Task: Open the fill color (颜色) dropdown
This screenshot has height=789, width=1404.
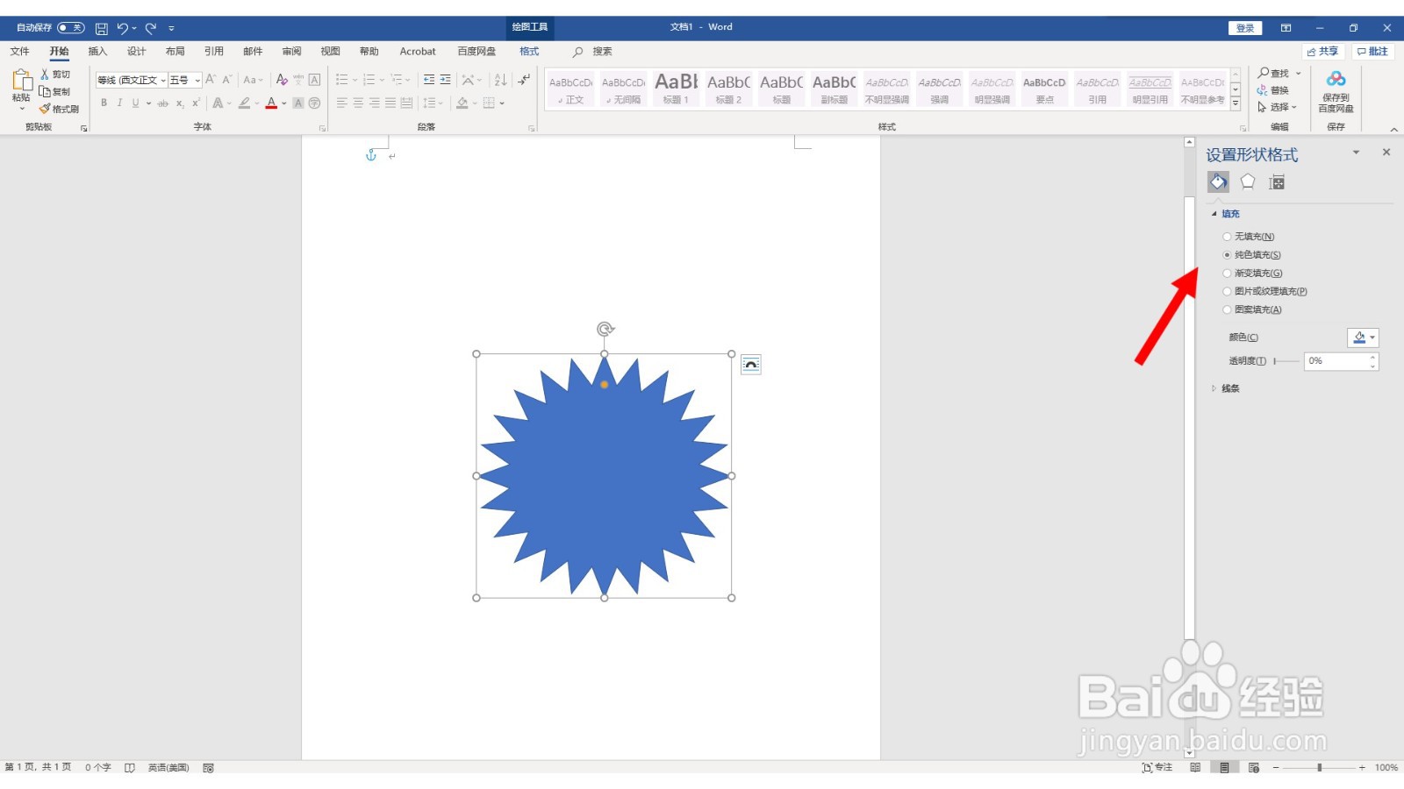Action: pos(1363,338)
